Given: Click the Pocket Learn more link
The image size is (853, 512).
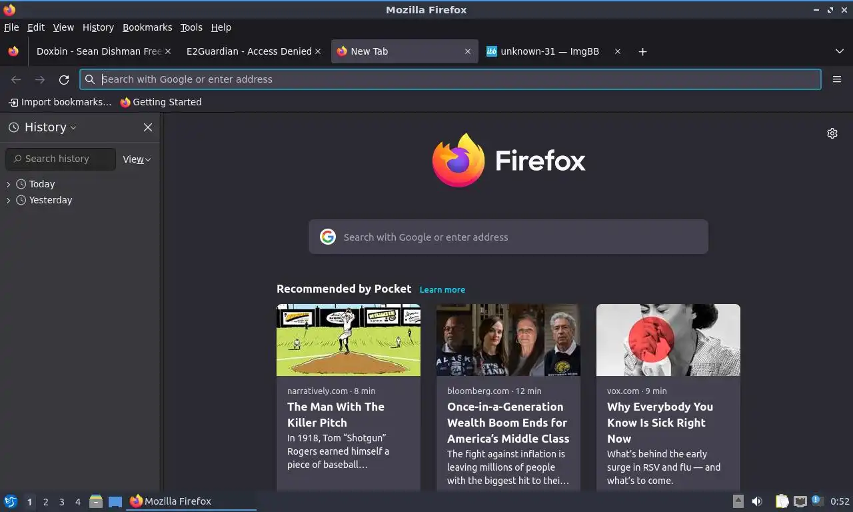Looking at the screenshot, I should pyautogui.click(x=442, y=290).
